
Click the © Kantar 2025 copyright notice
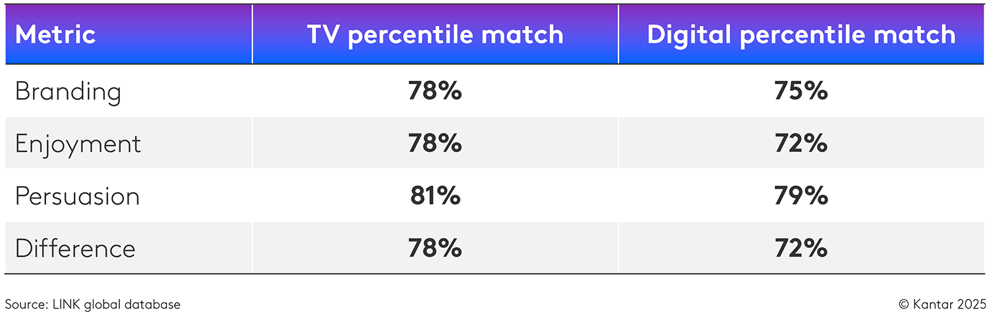(x=942, y=305)
